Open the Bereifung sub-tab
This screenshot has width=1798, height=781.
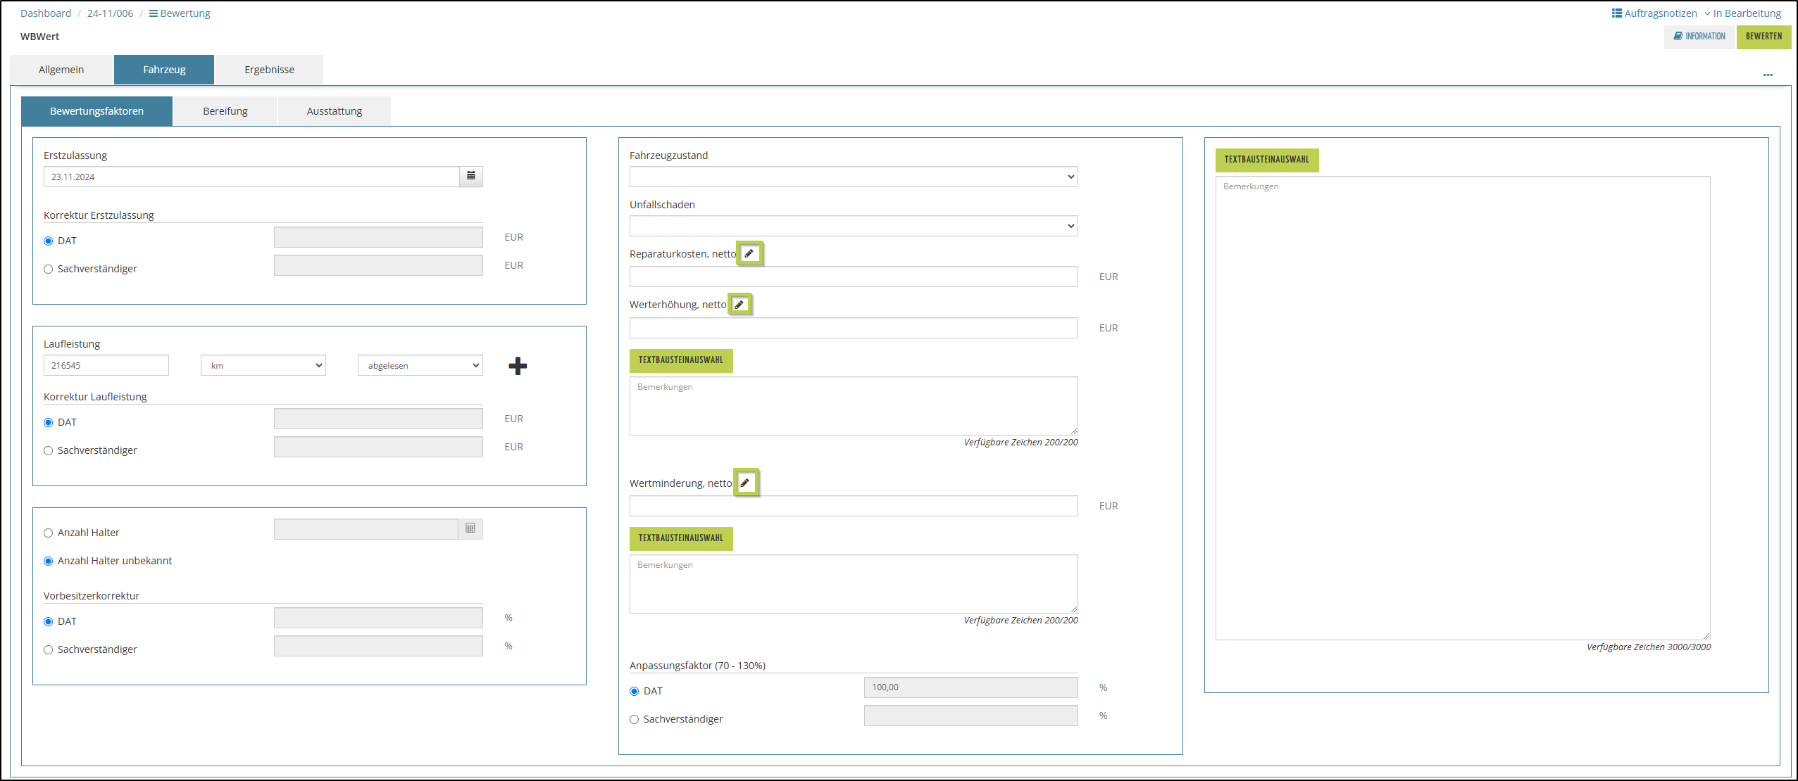(x=225, y=111)
